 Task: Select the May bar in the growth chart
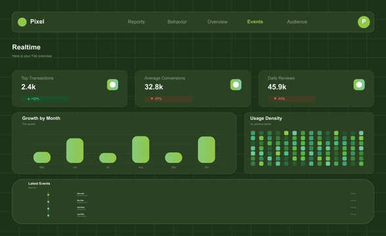click(42, 157)
